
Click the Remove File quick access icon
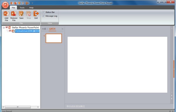tap(16, 3)
